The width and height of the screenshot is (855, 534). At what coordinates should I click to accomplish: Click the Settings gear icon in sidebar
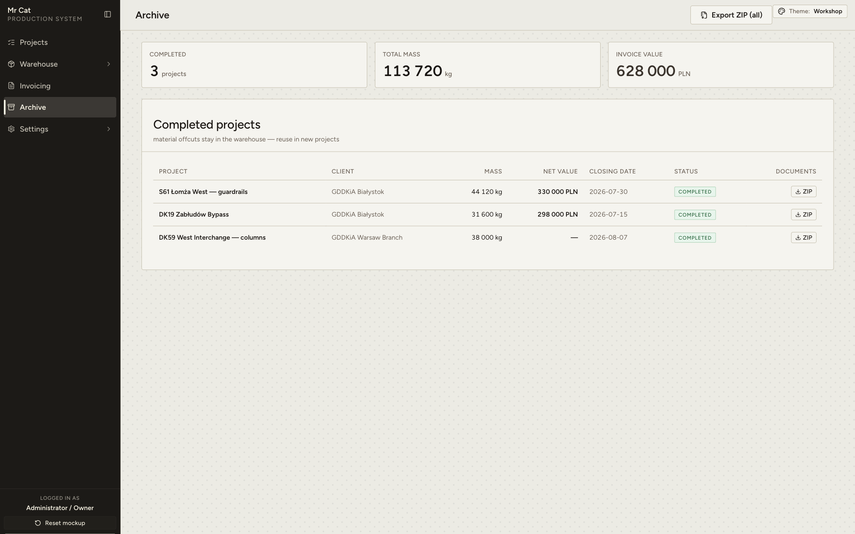(12, 129)
